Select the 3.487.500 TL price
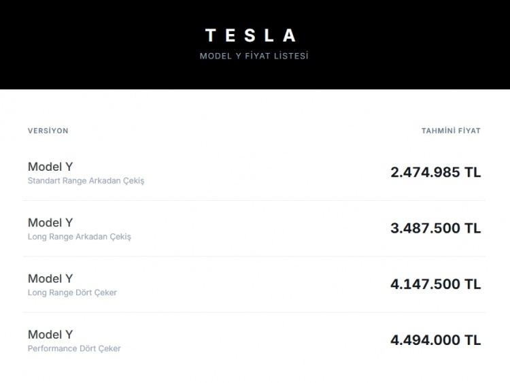Viewport: 510px width, 383px height. pyautogui.click(x=435, y=228)
